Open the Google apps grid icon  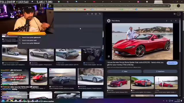pos(175,14)
